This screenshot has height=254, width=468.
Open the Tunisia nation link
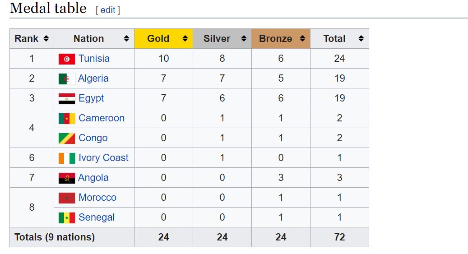(x=94, y=59)
